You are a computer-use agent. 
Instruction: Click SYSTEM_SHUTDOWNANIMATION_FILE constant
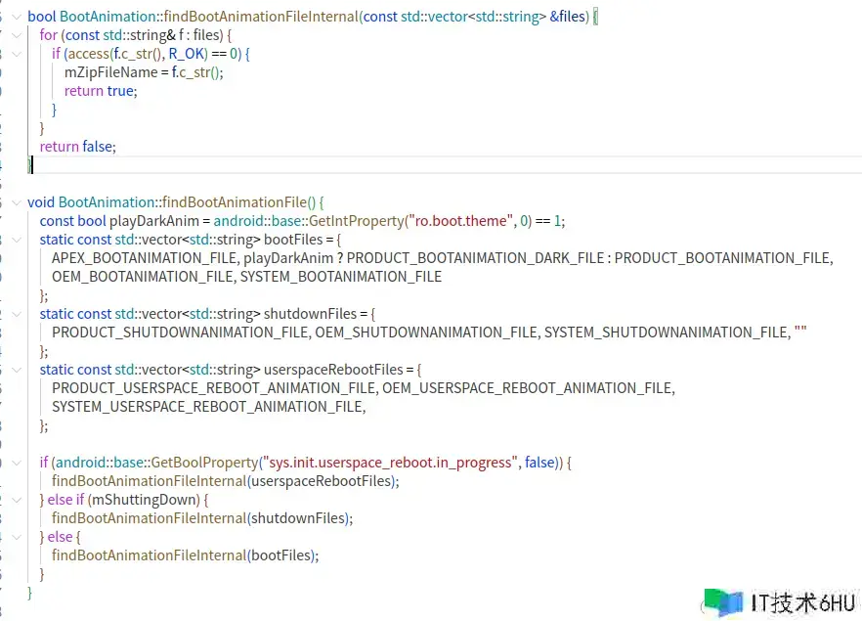tap(667, 333)
